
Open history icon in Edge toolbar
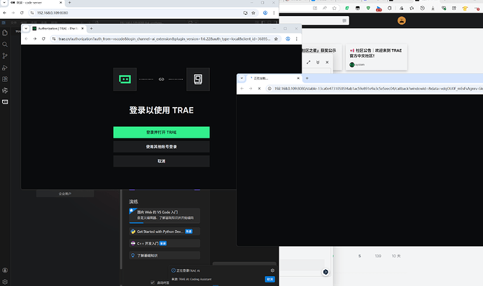pyautogui.click(x=422, y=8)
